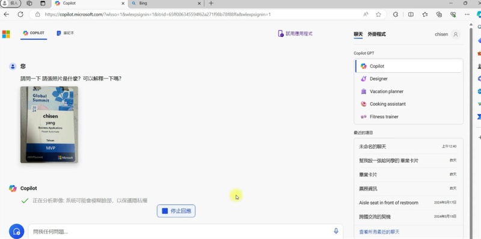481x239 pixels.
Task: Toggle split screen view
Action: click(411, 14)
